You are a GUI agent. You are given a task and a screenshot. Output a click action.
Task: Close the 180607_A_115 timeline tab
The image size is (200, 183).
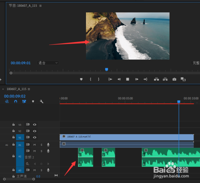pyautogui.click(x=3, y=89)
